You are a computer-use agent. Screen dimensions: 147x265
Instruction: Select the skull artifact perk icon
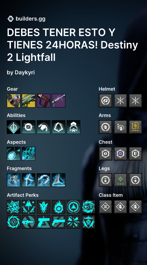88,222
